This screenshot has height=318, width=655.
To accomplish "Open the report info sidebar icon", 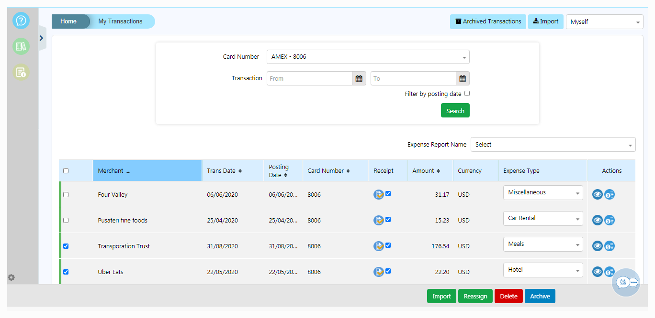I will (21, 72).
